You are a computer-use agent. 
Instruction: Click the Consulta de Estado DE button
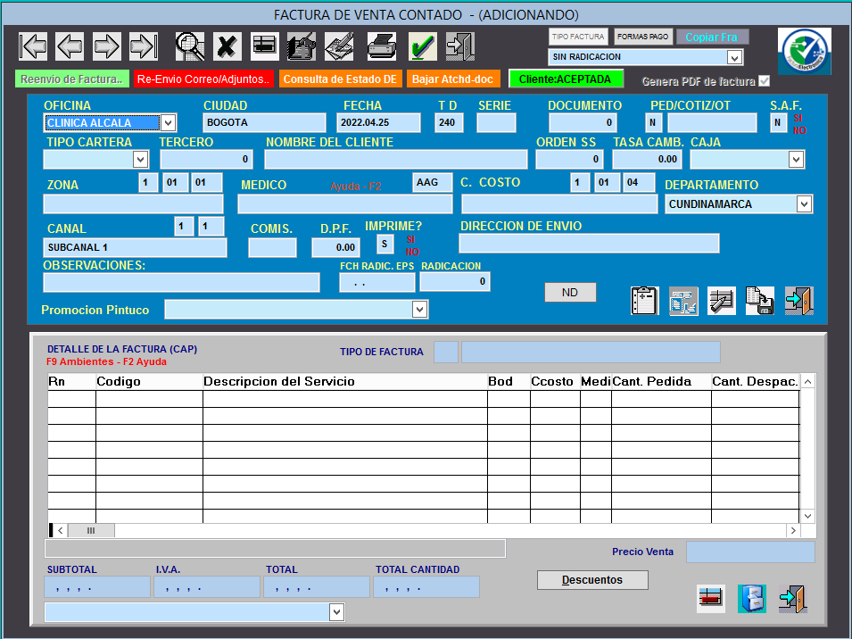pos(340,79)
